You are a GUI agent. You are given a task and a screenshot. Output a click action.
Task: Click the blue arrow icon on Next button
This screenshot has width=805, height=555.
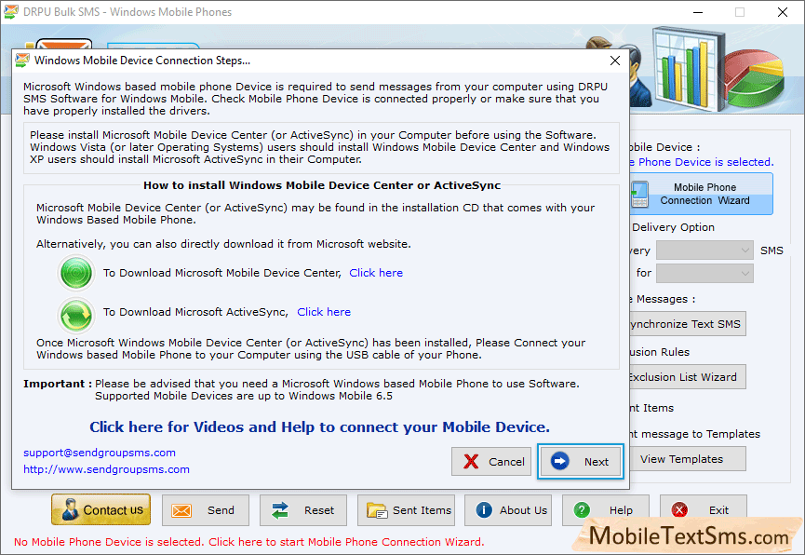click(559, 461)
